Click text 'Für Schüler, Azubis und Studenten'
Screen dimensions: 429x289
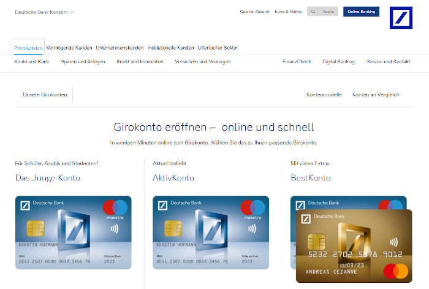point(56,163)
